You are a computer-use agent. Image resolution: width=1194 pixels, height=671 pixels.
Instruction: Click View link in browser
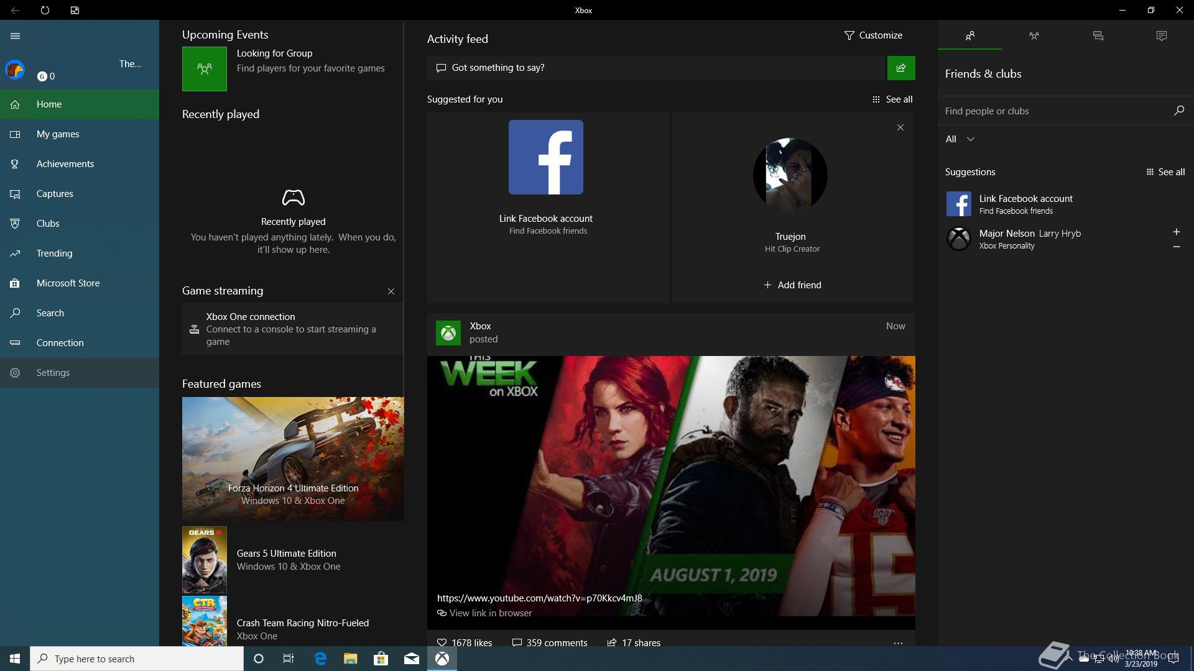[x=484, y=613]
